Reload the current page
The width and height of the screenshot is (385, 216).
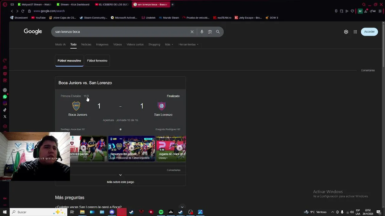click(23, 11)
